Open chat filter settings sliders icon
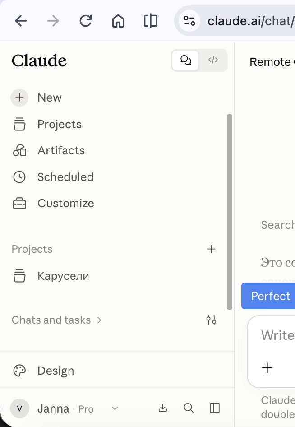Viewport: 295px width, 427px height. point(211,320)
